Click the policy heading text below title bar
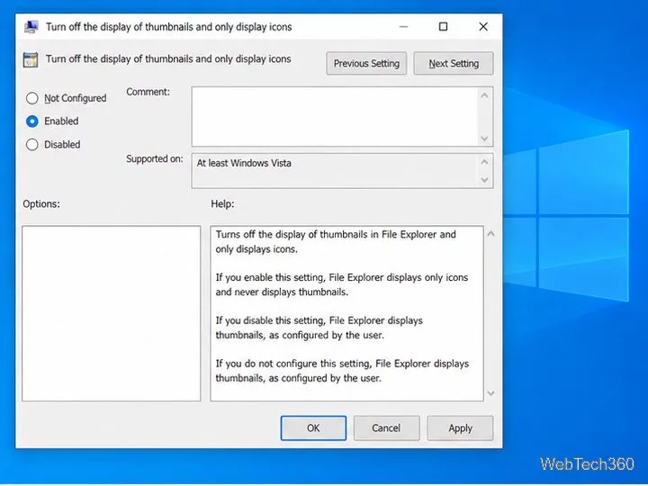Image resolution: width=648 pixels, height=486 pixels. 168,59
